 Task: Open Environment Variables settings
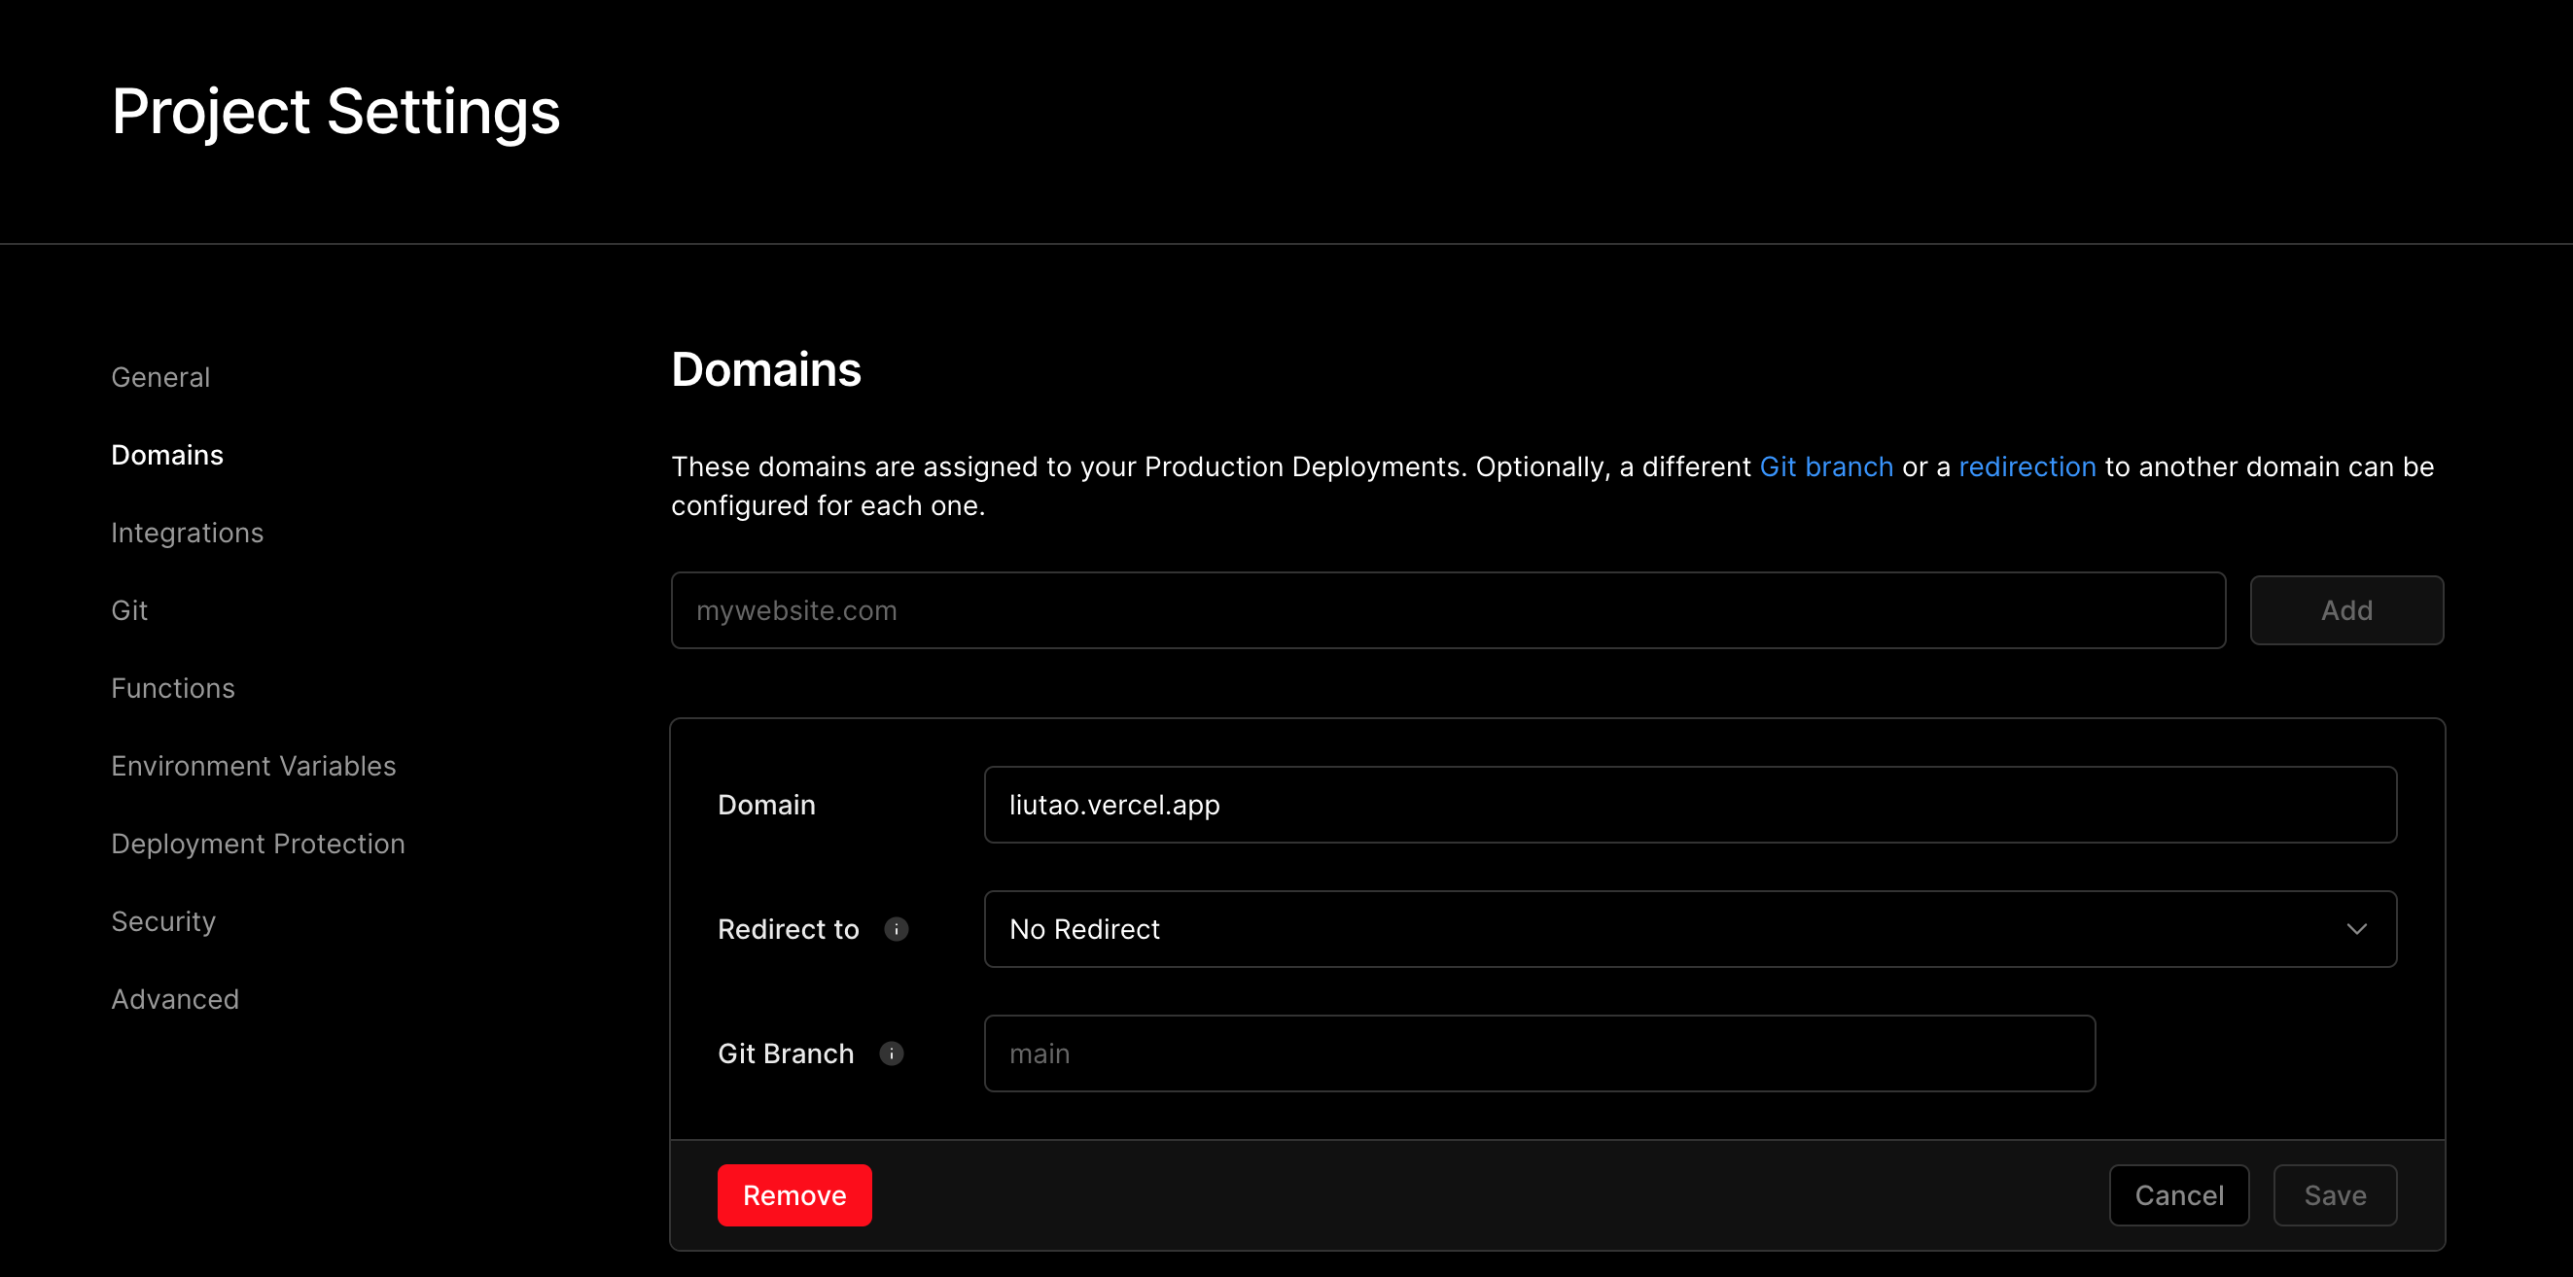point(254,766)
